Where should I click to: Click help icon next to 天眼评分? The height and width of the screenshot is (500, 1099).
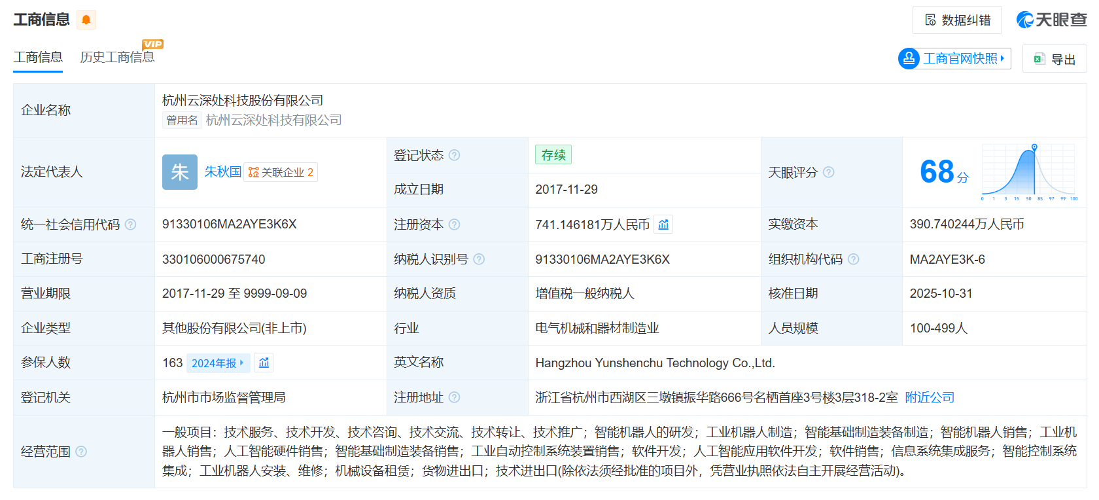click(x=828, y=172)
